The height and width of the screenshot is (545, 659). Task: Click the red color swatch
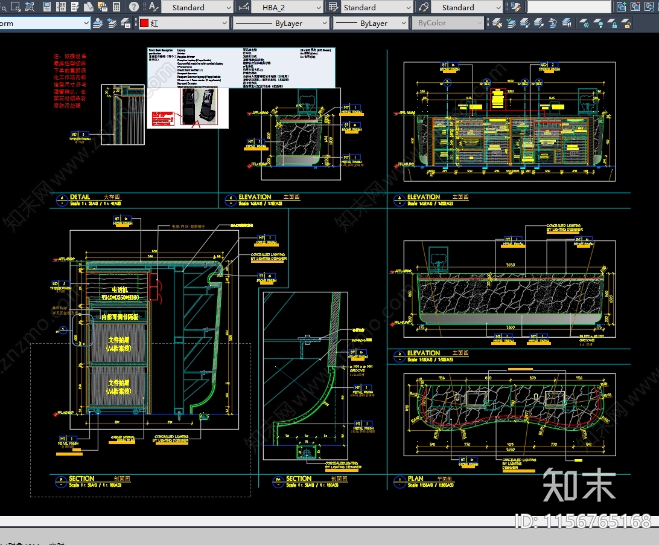(144, 23)
